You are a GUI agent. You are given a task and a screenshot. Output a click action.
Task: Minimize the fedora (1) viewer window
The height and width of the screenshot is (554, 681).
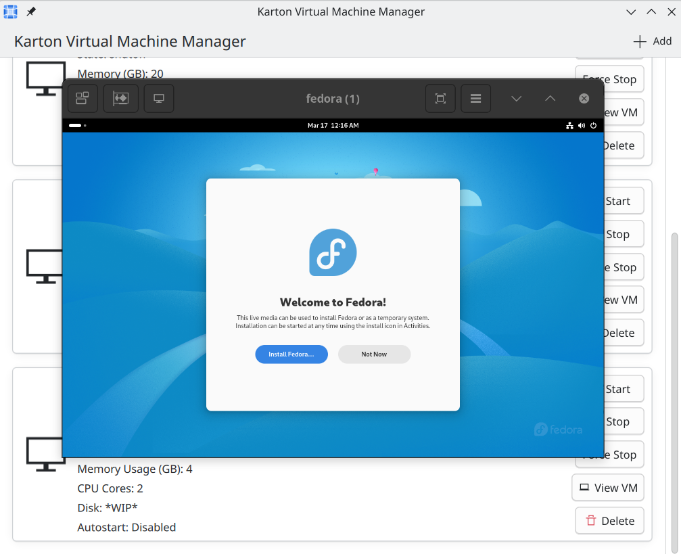pos(516,99)
